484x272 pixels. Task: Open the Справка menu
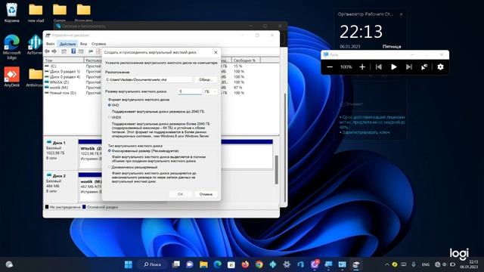99,44
